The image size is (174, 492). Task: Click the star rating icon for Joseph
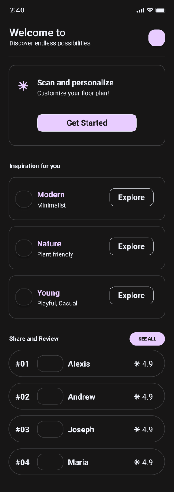coord(137,430)
